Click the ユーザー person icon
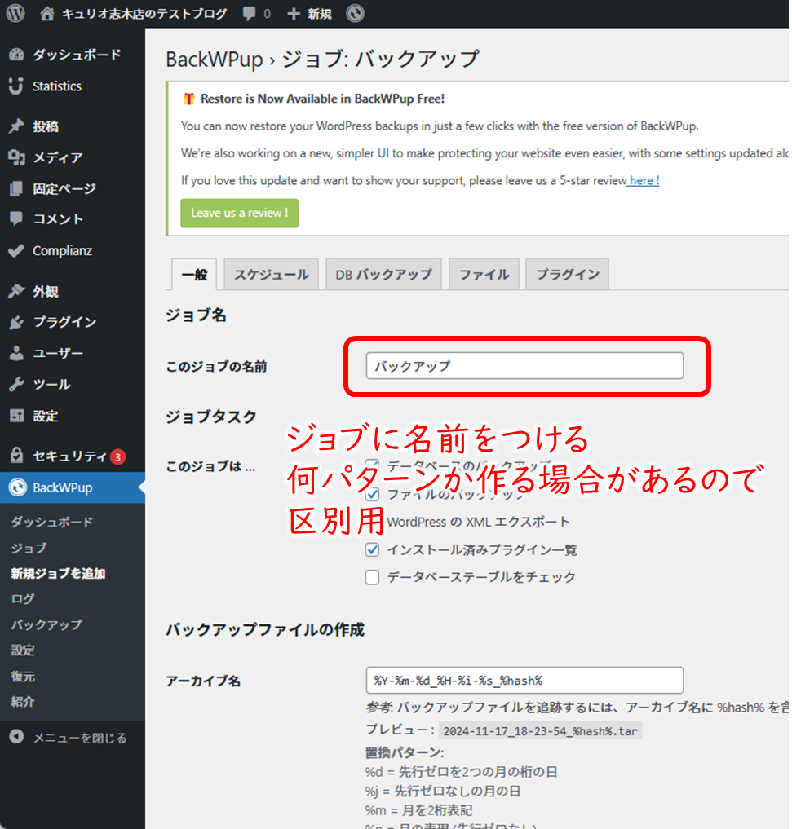792x829 pixels. [17, 353]
